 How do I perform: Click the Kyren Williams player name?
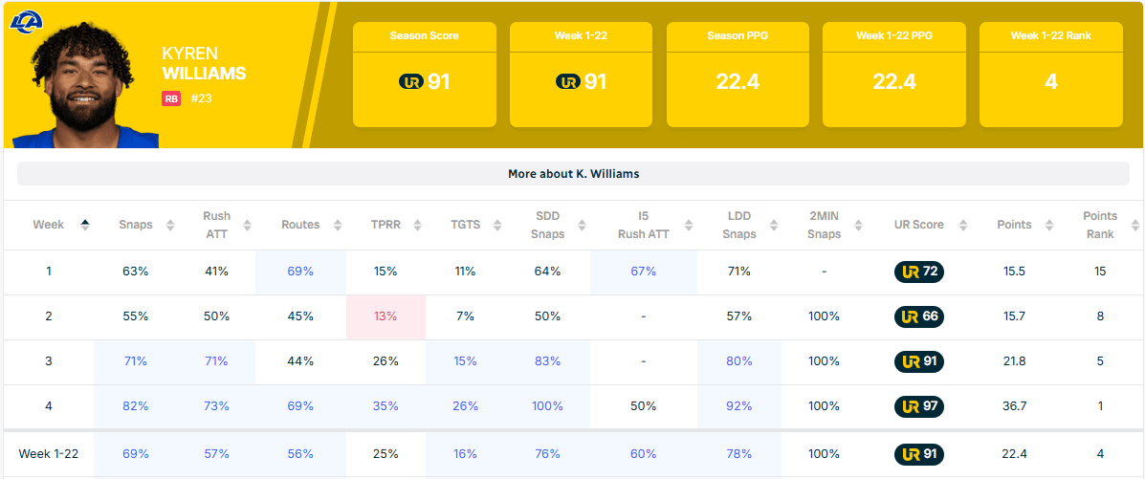pos(205,63)
